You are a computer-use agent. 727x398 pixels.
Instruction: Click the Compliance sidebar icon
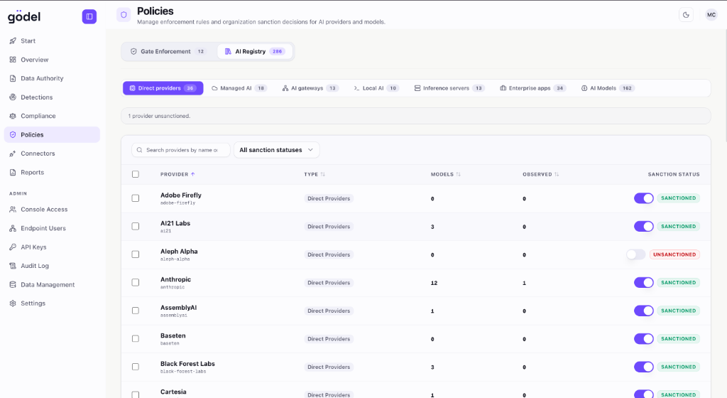pyautogui.click(x=13, y=116)
